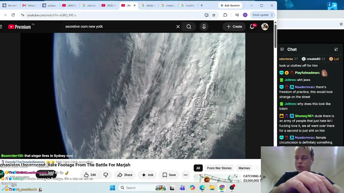Screen dimensions: 344x193
Task: Open the YouTube Create menu
Action: pos(234,27)
